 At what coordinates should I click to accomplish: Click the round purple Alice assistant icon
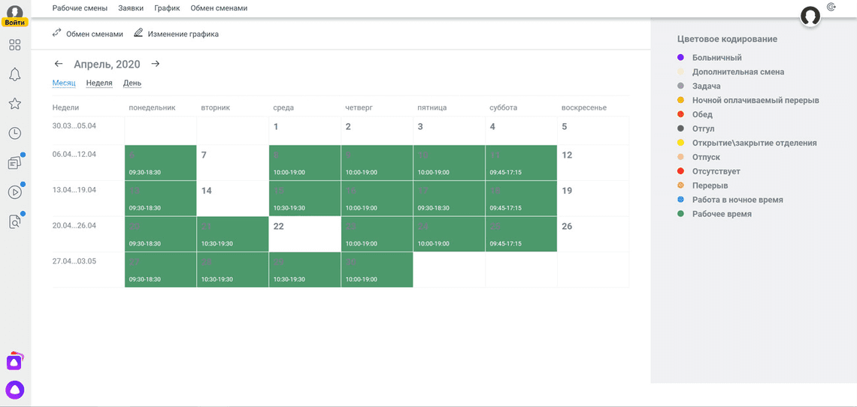(14, 389)
